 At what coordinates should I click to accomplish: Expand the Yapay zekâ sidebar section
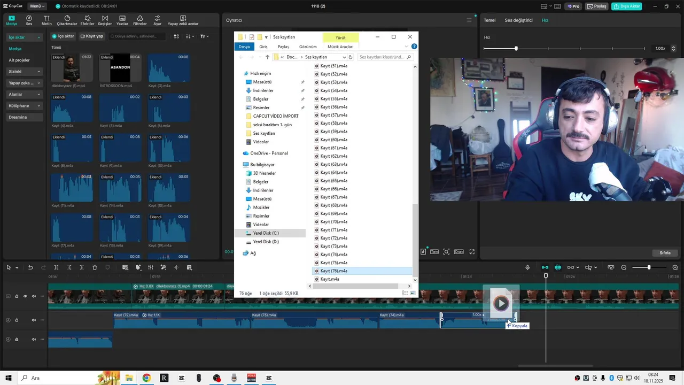[x=25, y=83]
